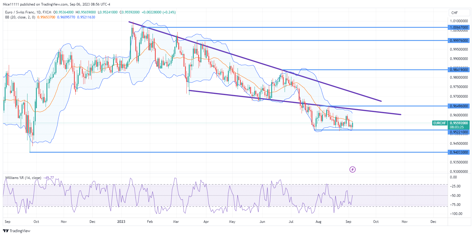The height and width of the screenshot is (236, 474).
Task: Click the Jul label on time axis
Action: (x=291, y=222)
